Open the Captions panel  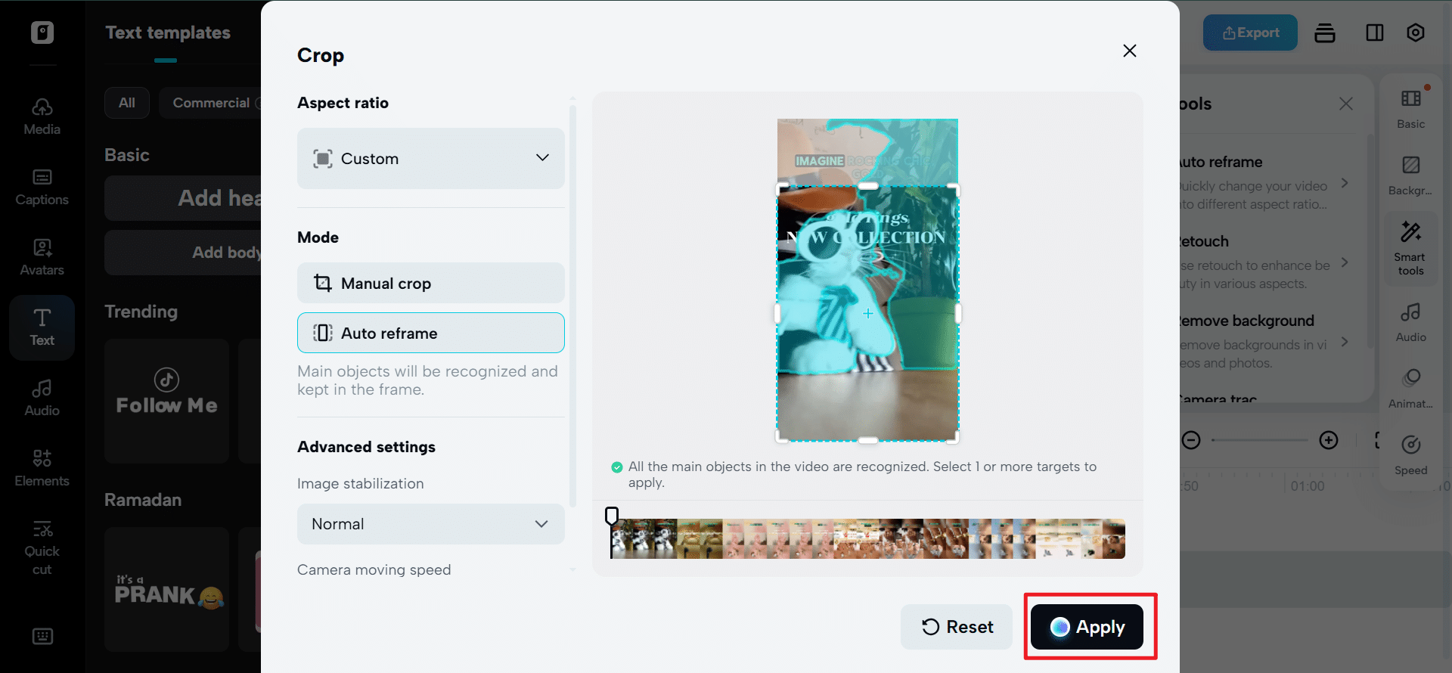(42, 187)
